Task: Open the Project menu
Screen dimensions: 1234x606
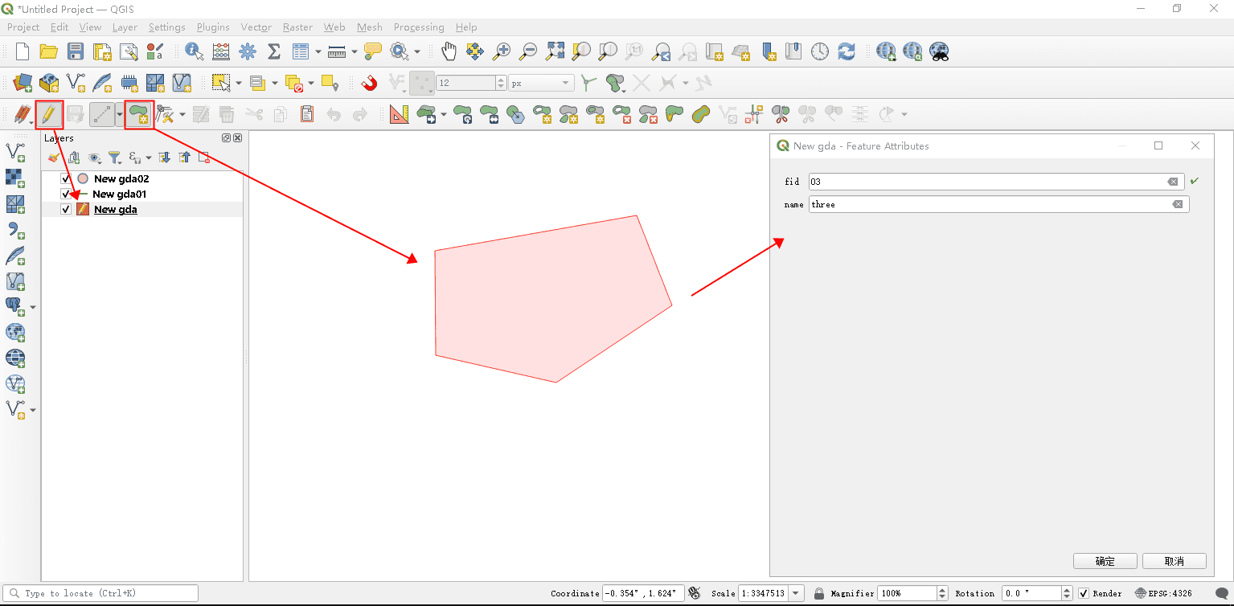Action: [23, 27]
